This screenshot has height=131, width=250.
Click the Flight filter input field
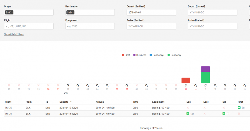[29, 26]
